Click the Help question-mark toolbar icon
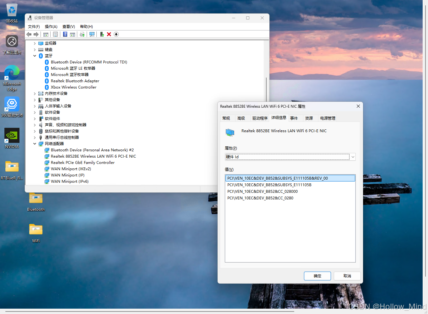 click(65, 34)
